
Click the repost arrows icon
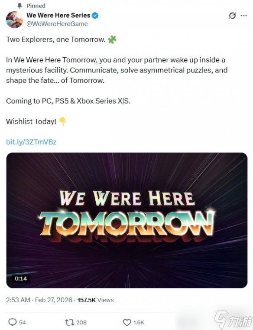pyautogui.click(x=70, y=322)
